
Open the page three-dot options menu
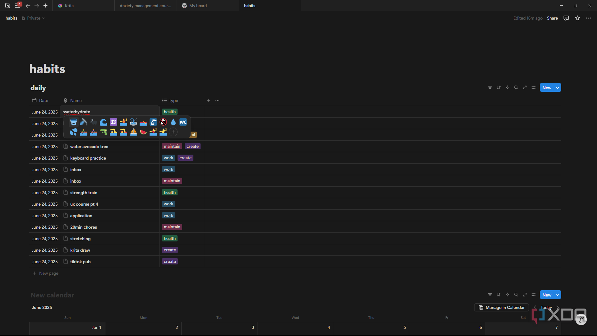pyautogui.click(x=589, y=18)
